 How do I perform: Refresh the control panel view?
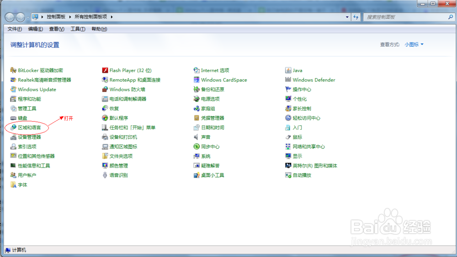pyautogui.click(x=356, y=17)
